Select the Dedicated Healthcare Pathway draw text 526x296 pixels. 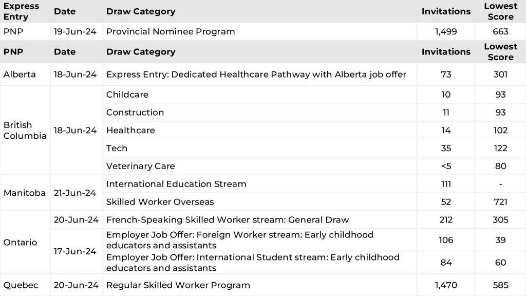256,75
